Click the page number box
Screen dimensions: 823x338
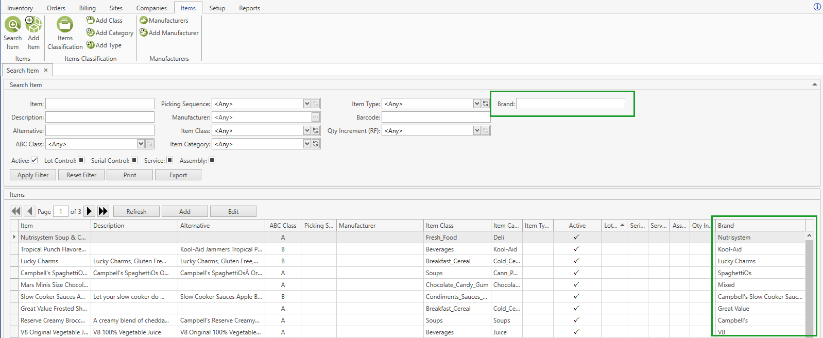coord(61,211)
